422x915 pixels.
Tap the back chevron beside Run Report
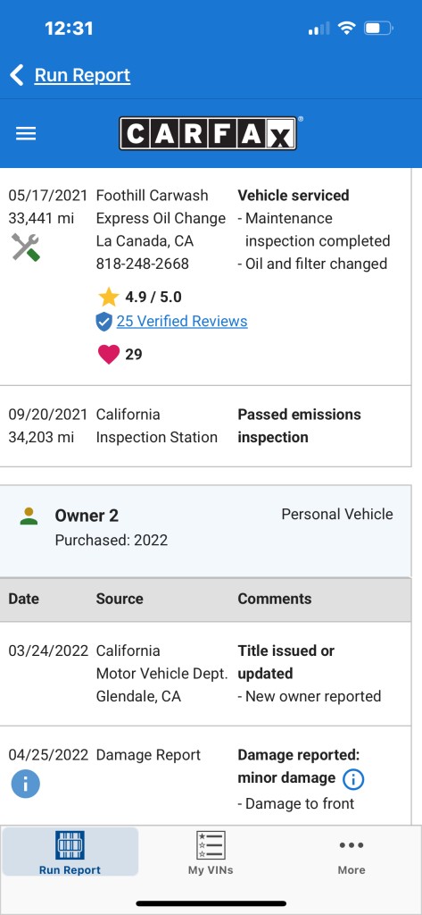point(17,75)
